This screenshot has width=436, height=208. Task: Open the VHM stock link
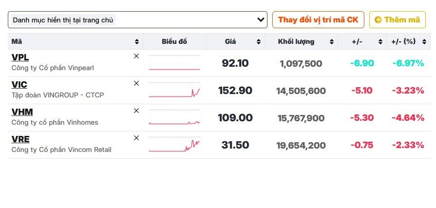22,112
